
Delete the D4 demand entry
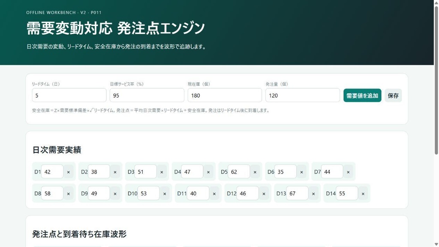[208, 172]
